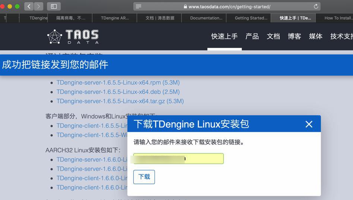
Task: Click the AARCH32 Linux安装包如下 heading
Action: (x=83, y=150)
